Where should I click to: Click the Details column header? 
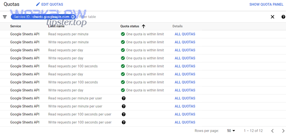click(x=177, y=26)
